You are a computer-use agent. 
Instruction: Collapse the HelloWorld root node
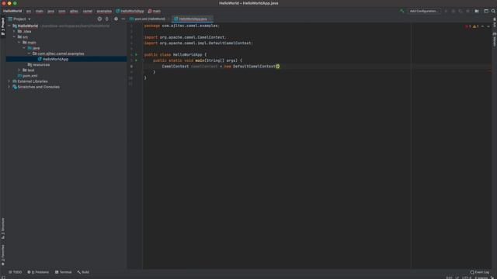point(9,26)
